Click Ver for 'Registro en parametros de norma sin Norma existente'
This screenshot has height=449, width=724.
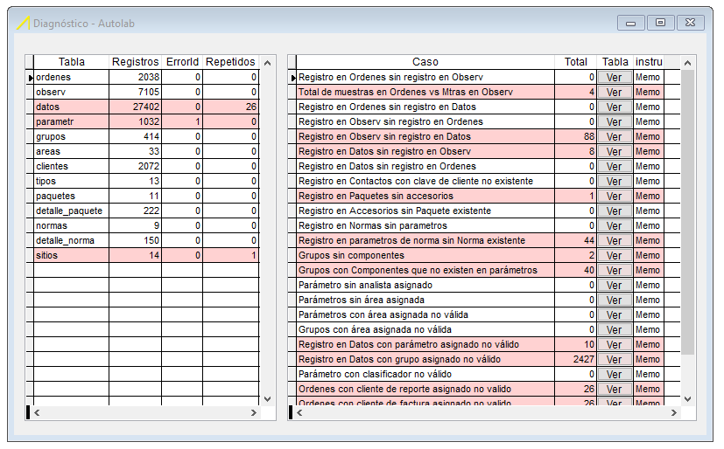[x=615, y=241]
